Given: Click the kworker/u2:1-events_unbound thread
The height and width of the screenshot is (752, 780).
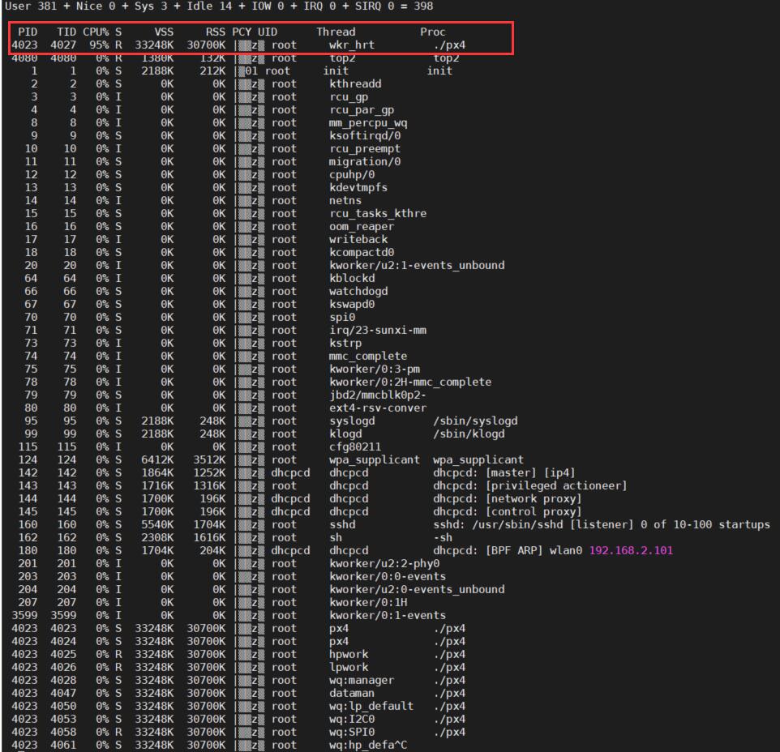Looking at the screenshot, I should click(x=417, y=266).
